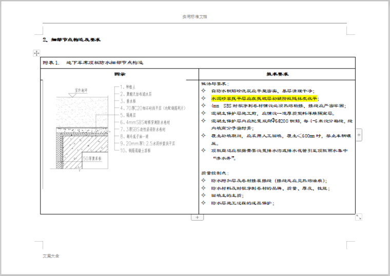Image resolution: width=390 pixels, height=276 pixels.
Task: Click the page header text '实用标准文档'
Action: pos(194,16)
